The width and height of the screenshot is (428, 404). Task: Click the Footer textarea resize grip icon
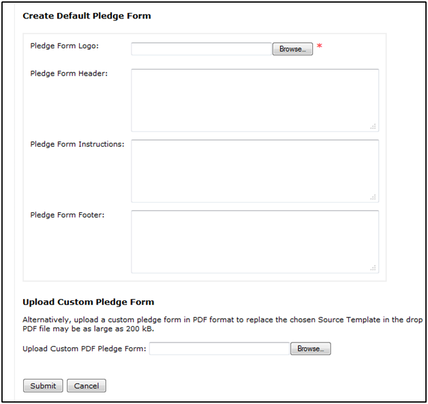point(373,268)
